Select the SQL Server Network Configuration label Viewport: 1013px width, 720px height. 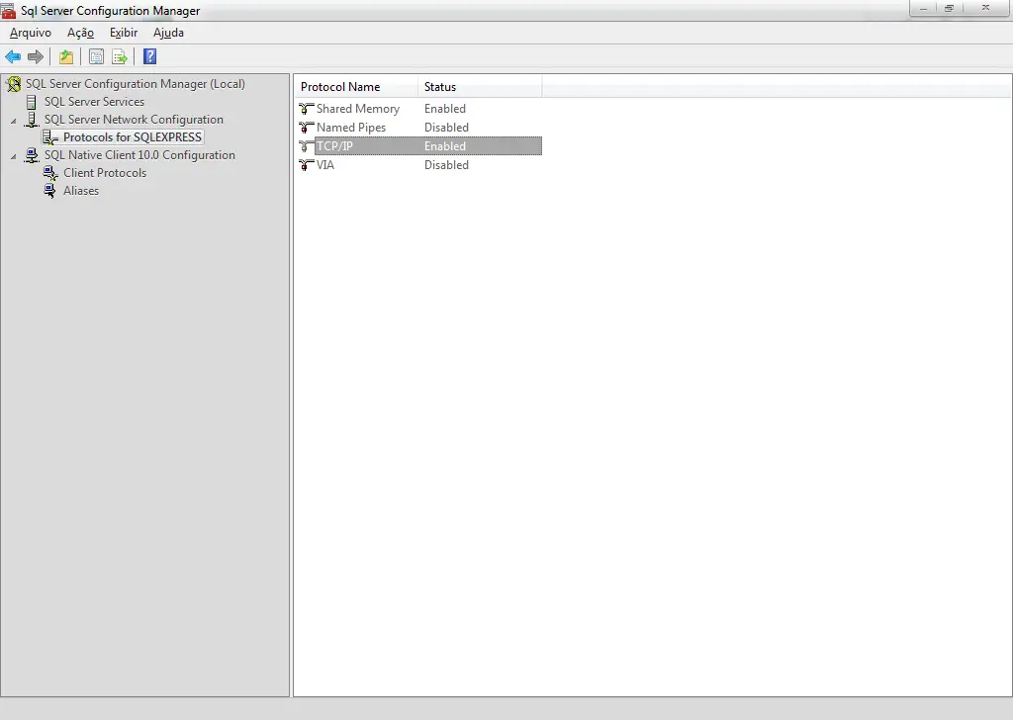tap(134, 120)
